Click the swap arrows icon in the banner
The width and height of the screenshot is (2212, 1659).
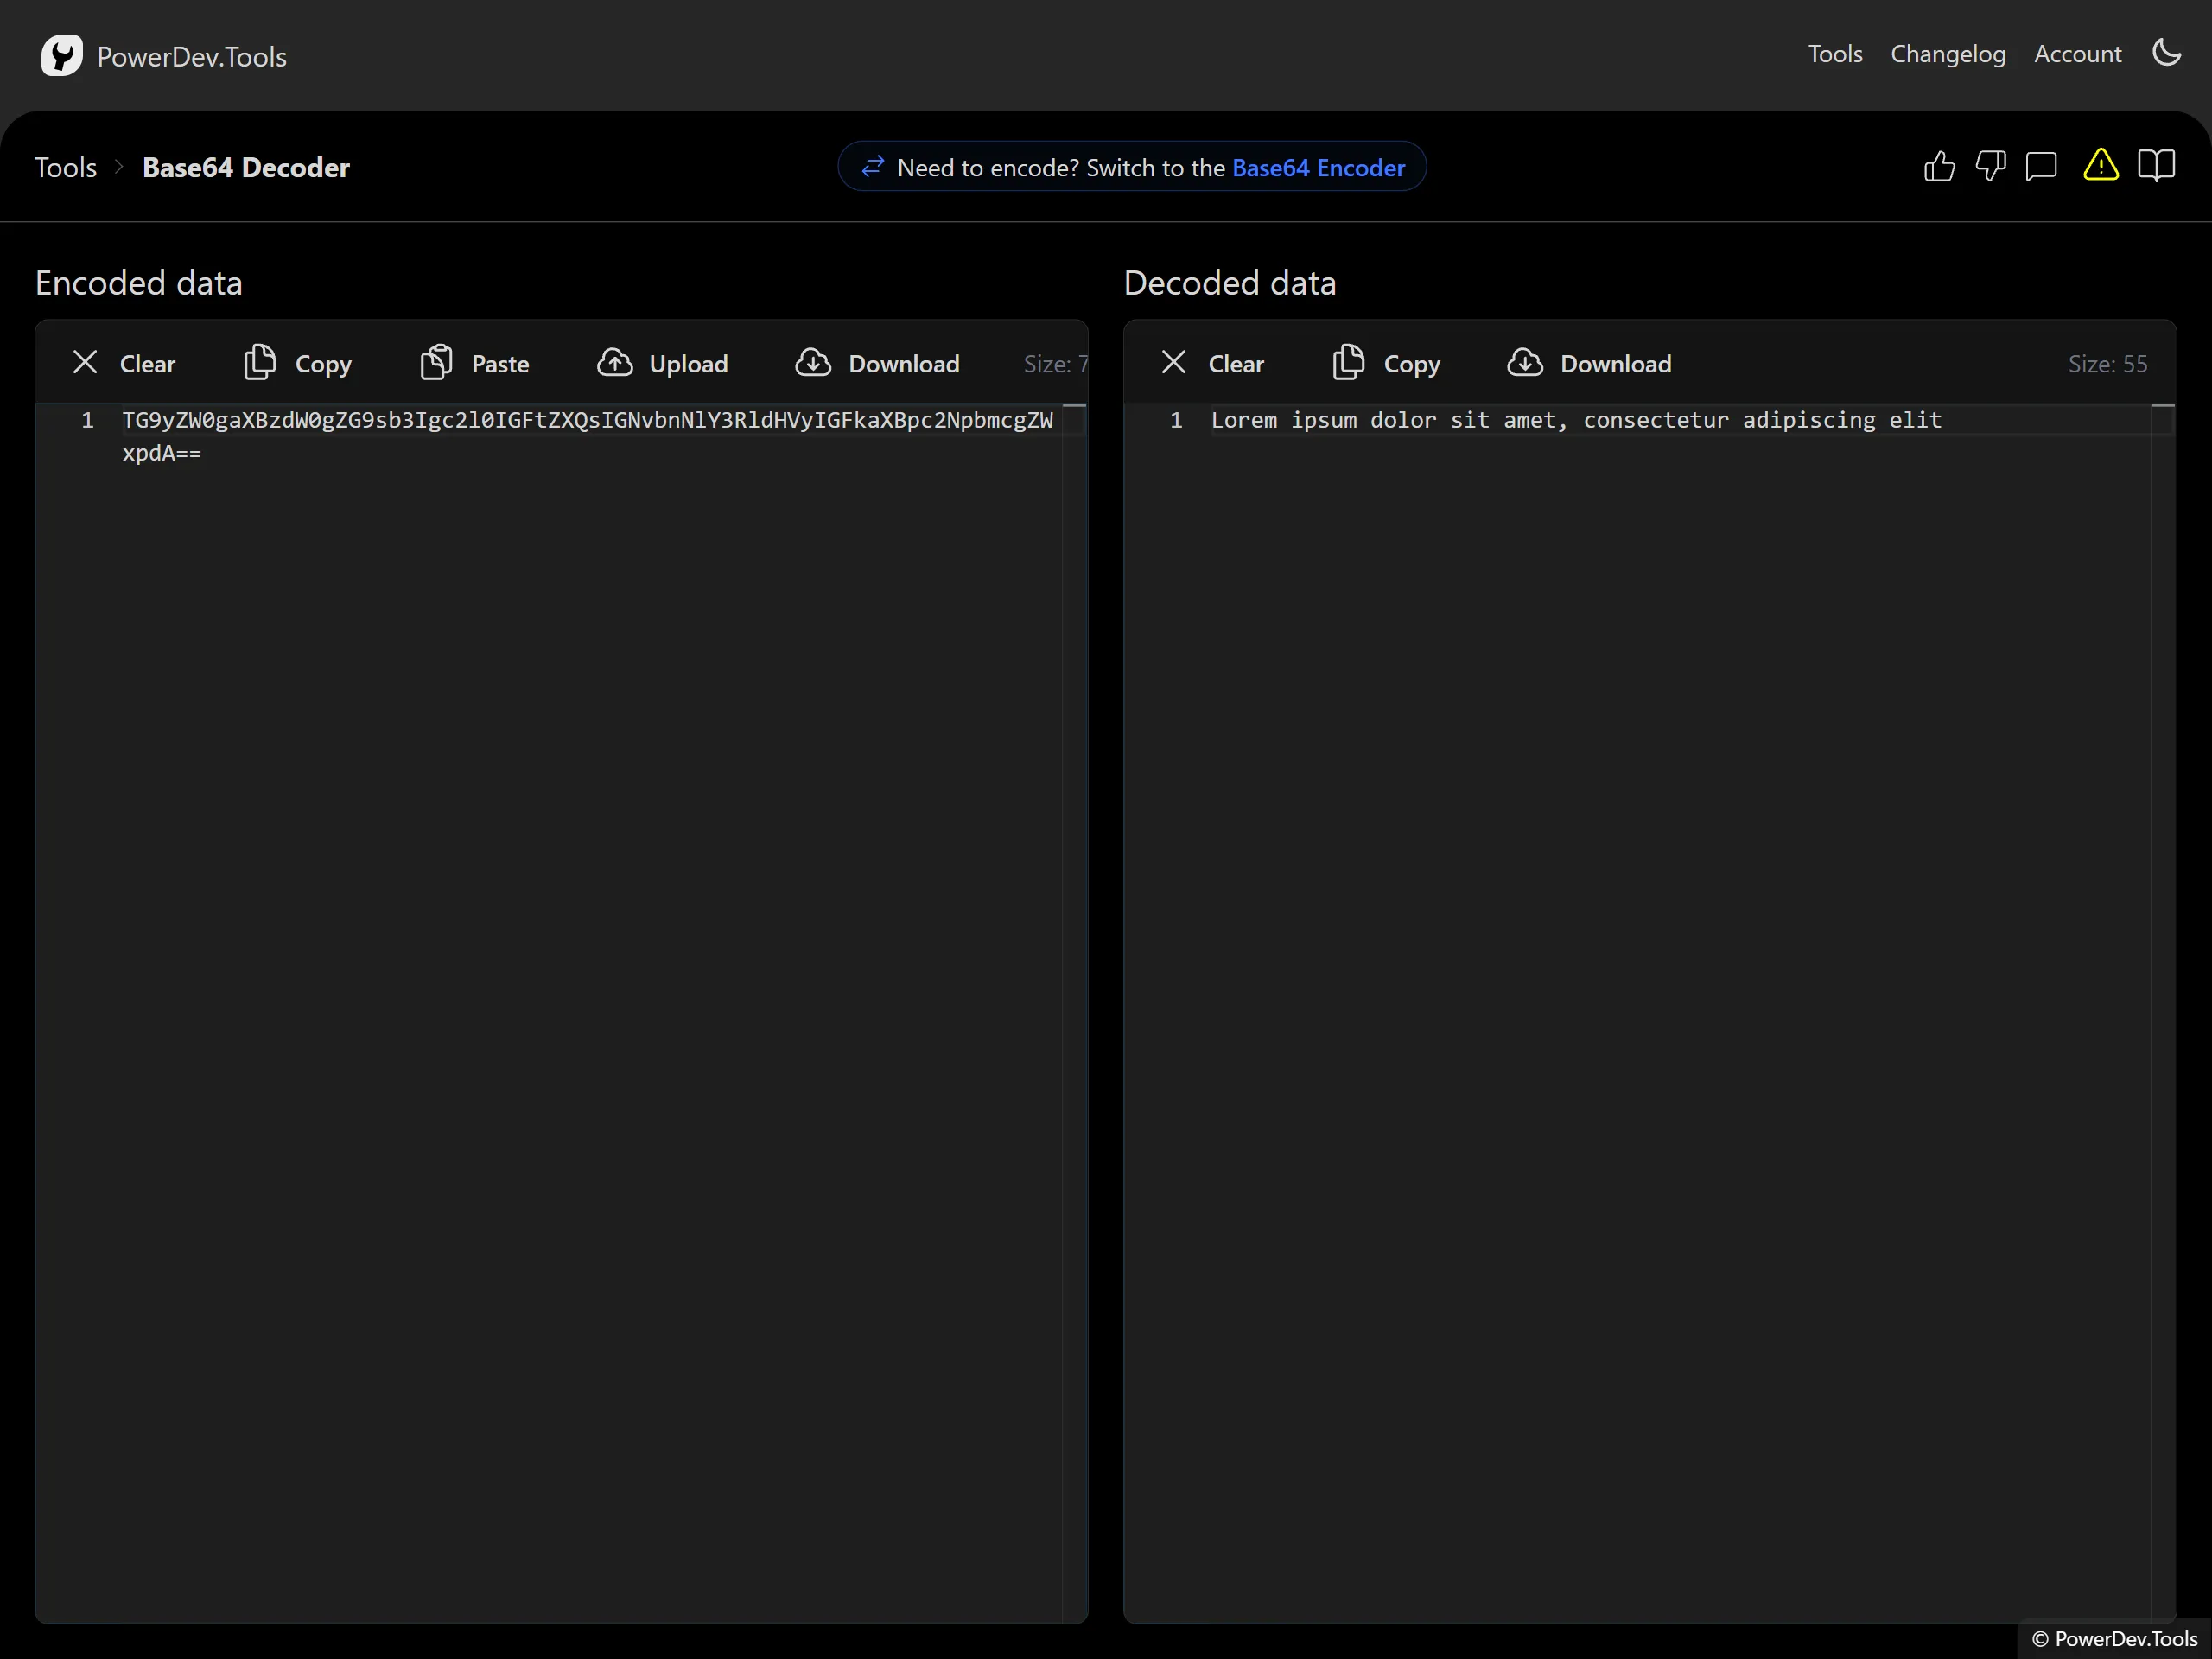873,166
